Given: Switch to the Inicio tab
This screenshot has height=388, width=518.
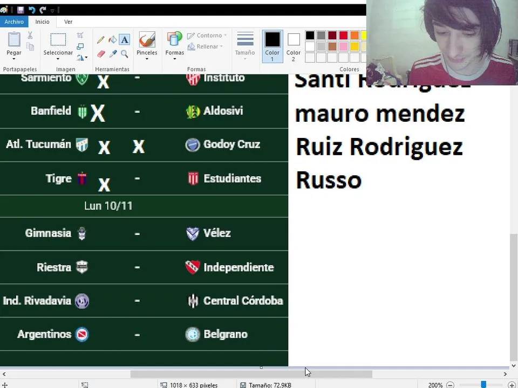Looking at the screenshot, I should [42, 22].
